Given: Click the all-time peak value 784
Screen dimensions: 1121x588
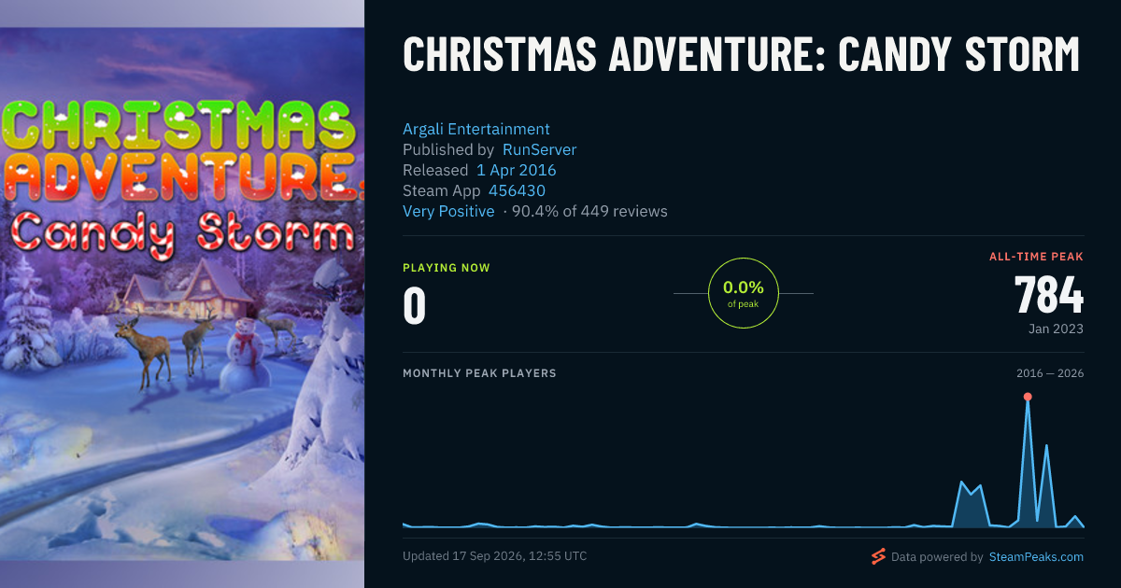Looking at the screenshot, I should point(1049,296).
